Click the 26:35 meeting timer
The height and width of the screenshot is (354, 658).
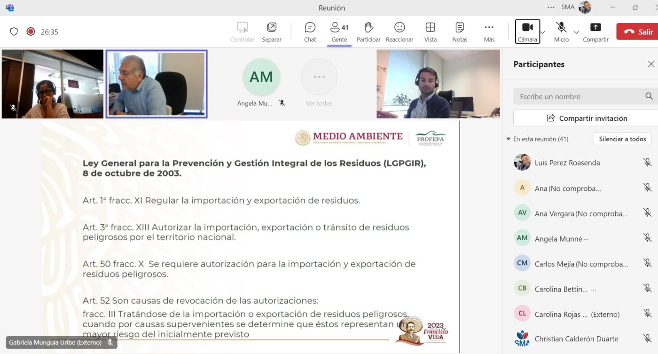(49, 32)
